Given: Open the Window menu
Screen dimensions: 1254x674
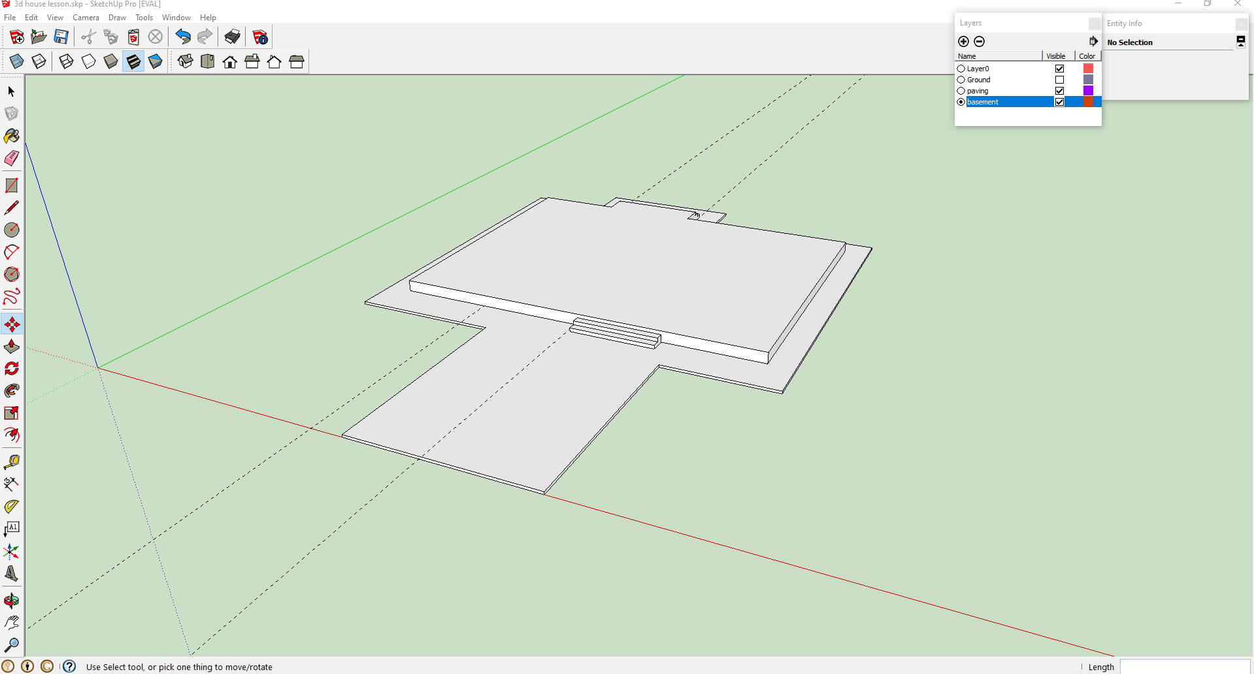Looking at the screenshot, I should (176, 18).
